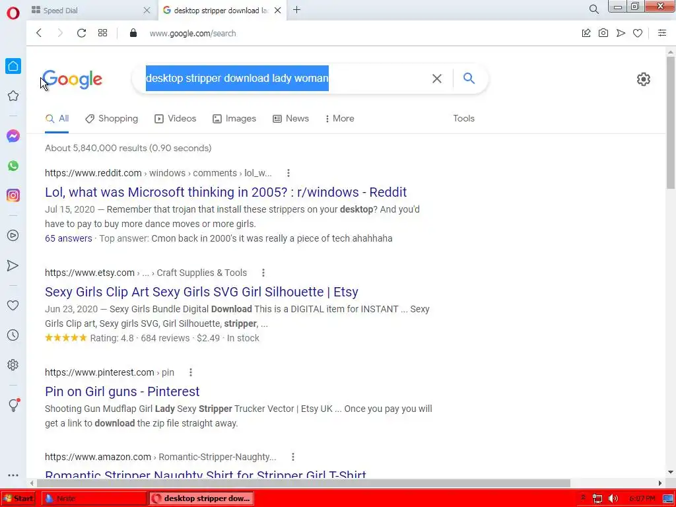This screenshot has width=676, height=507.
Task: Show hidden system tray icons
Action: pyautogui.click(x=583, y=498)
